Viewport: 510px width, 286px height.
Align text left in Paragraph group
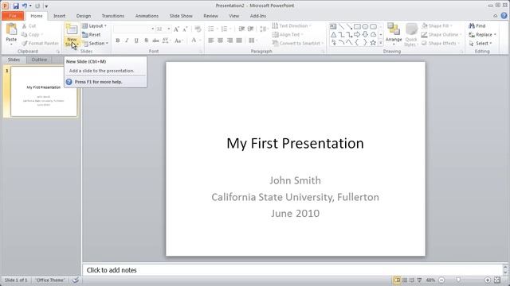coord(210,41)
